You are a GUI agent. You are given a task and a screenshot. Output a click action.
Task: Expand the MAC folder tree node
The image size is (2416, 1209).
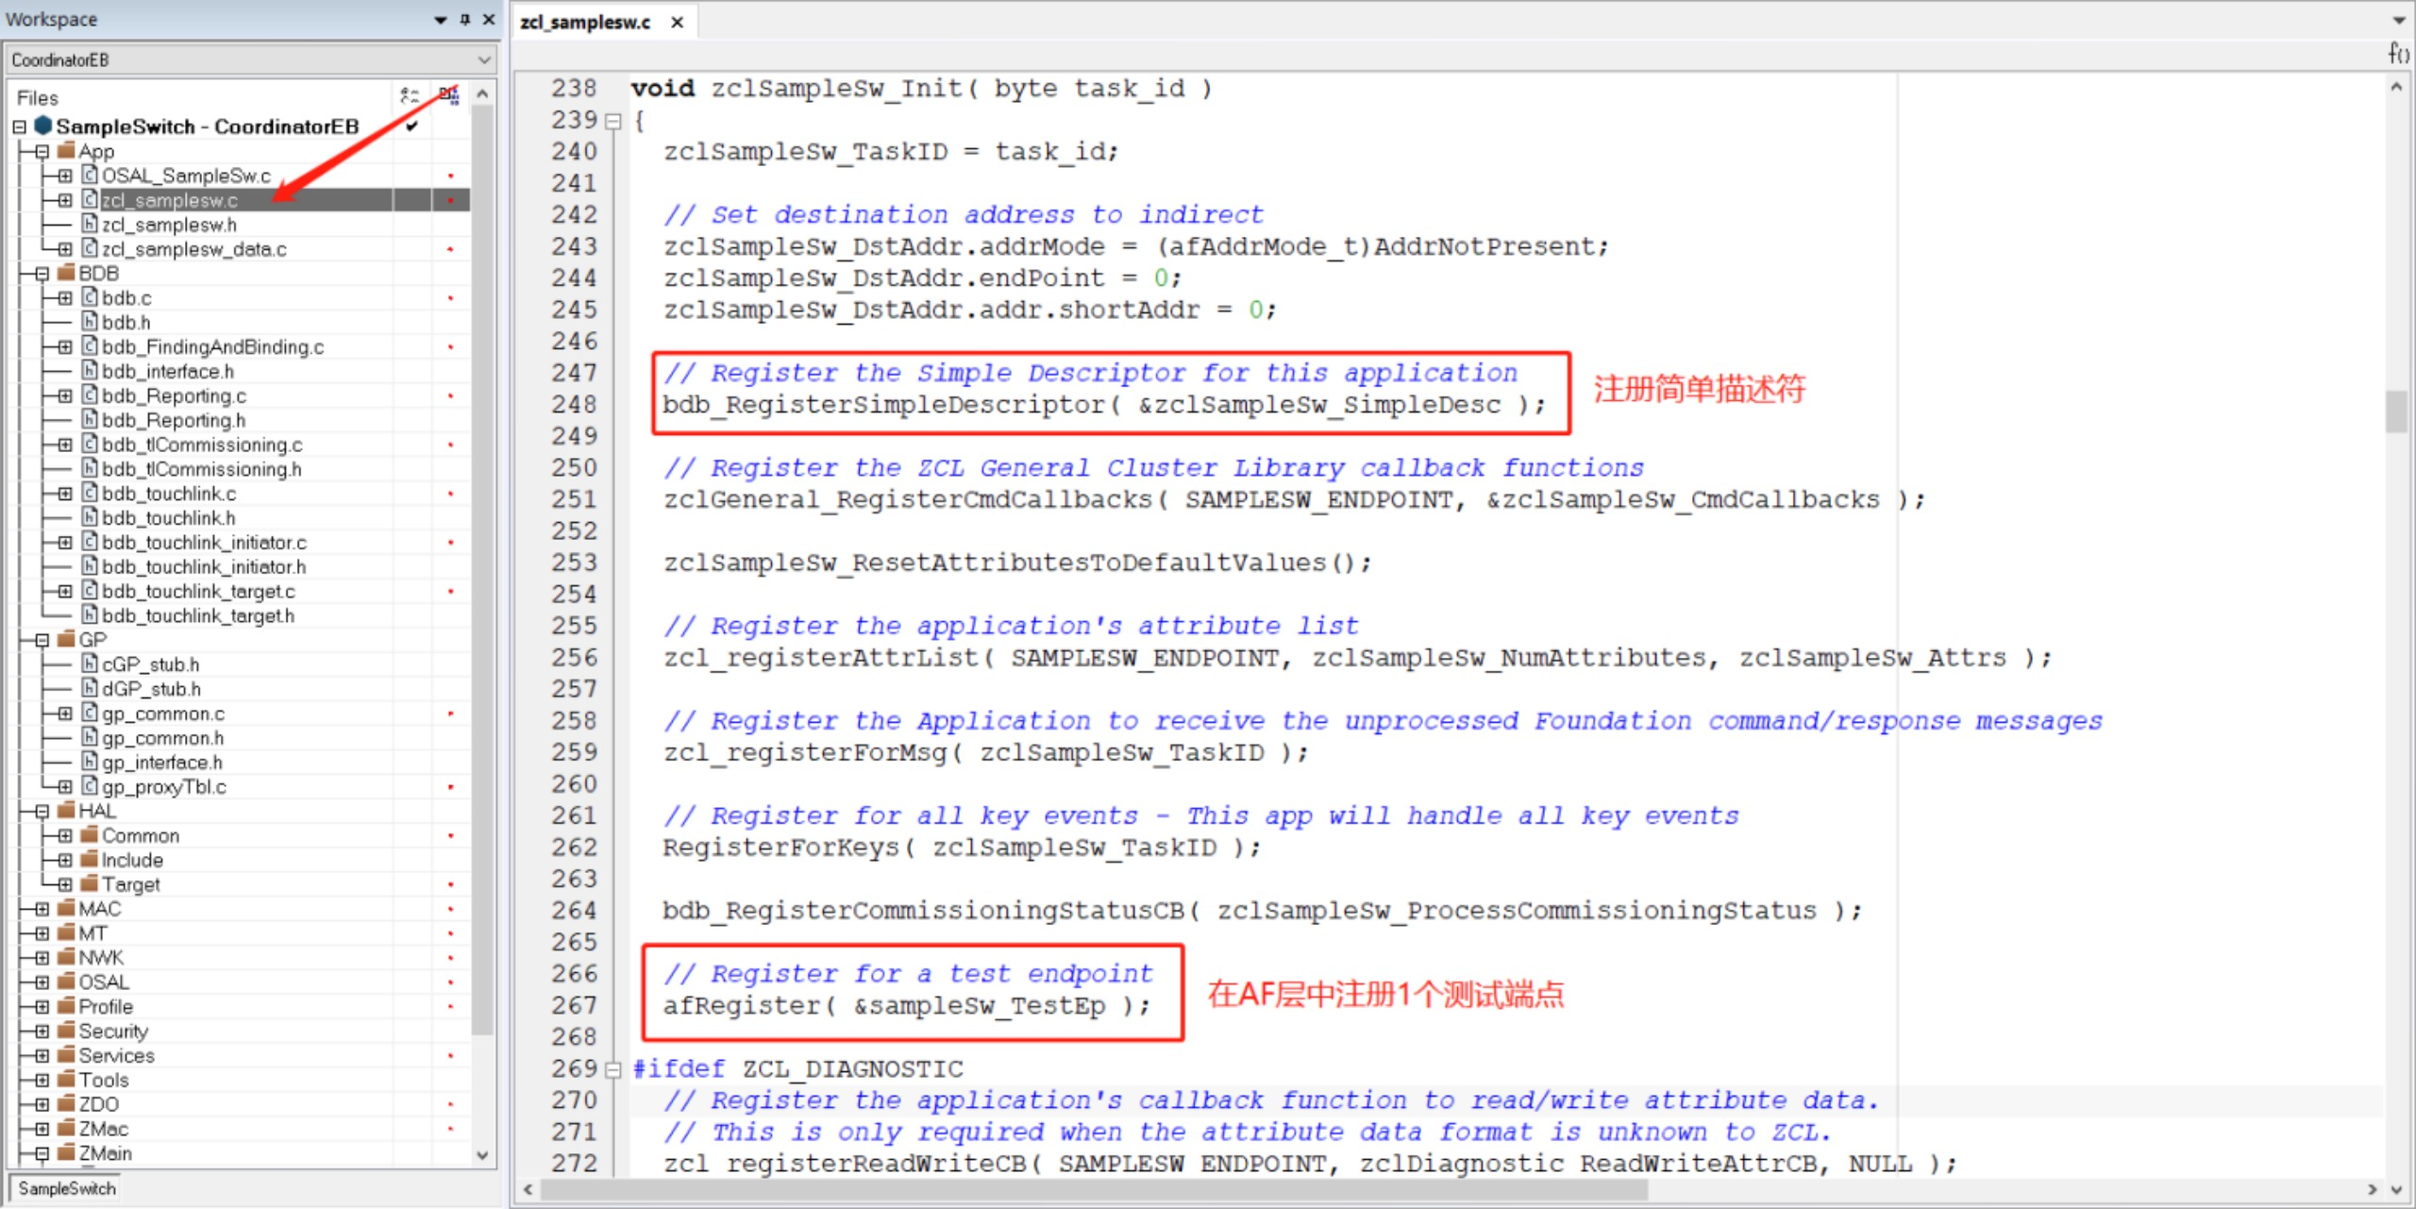pos(42,909)
